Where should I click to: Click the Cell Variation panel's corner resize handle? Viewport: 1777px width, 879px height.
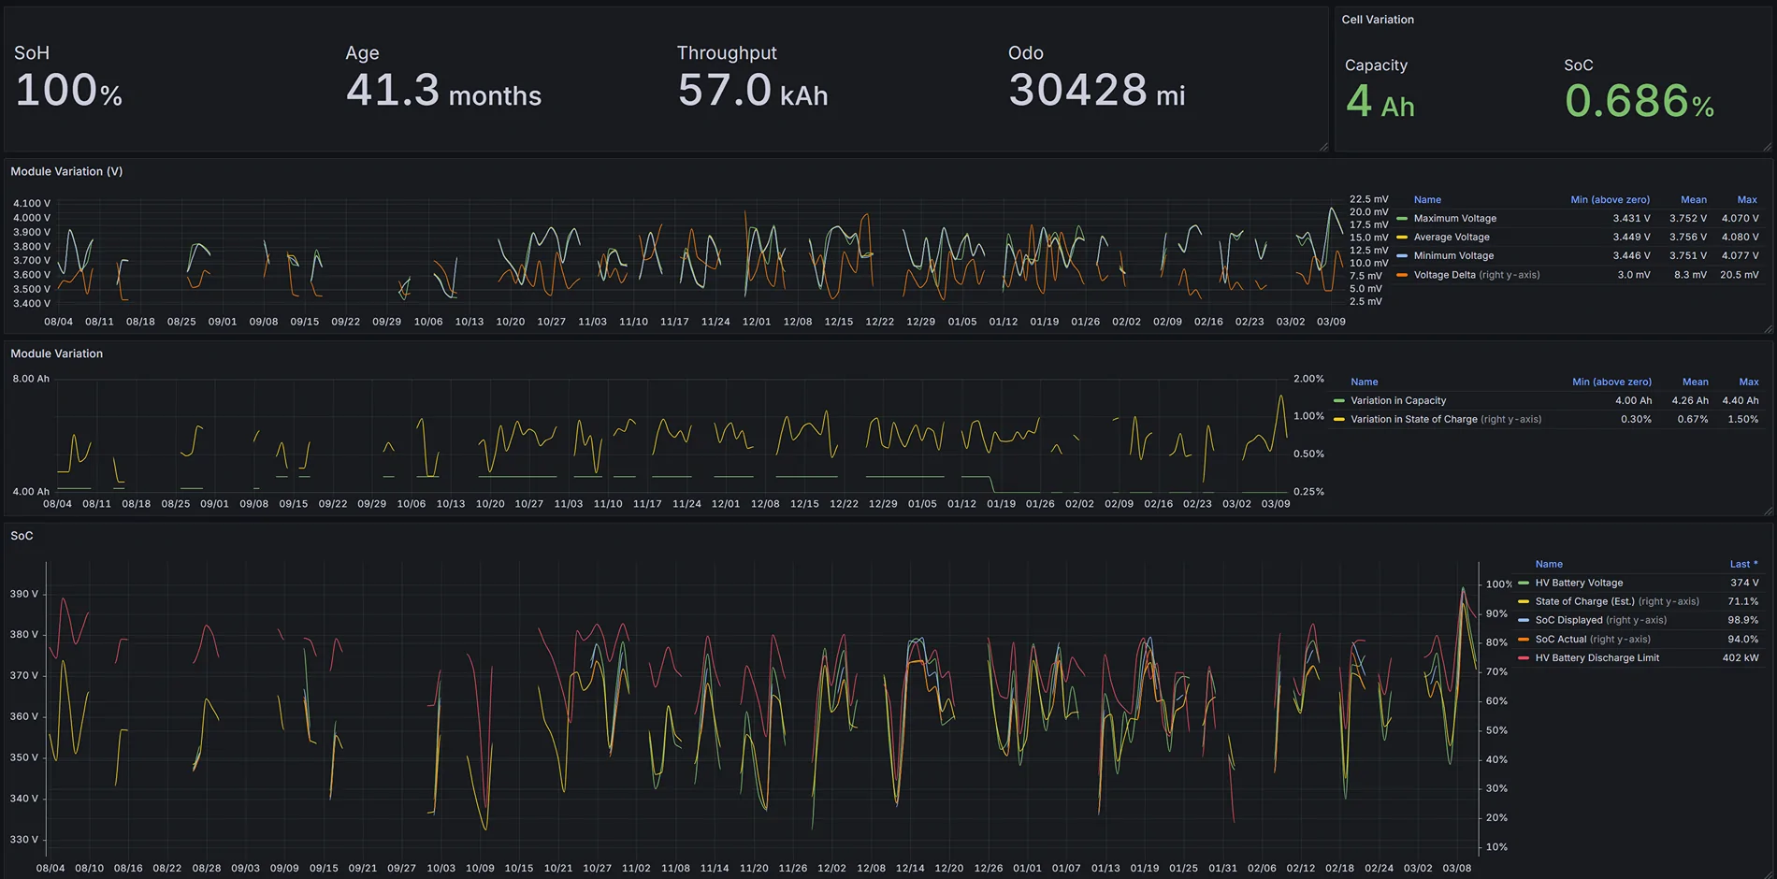point(1766,146)
